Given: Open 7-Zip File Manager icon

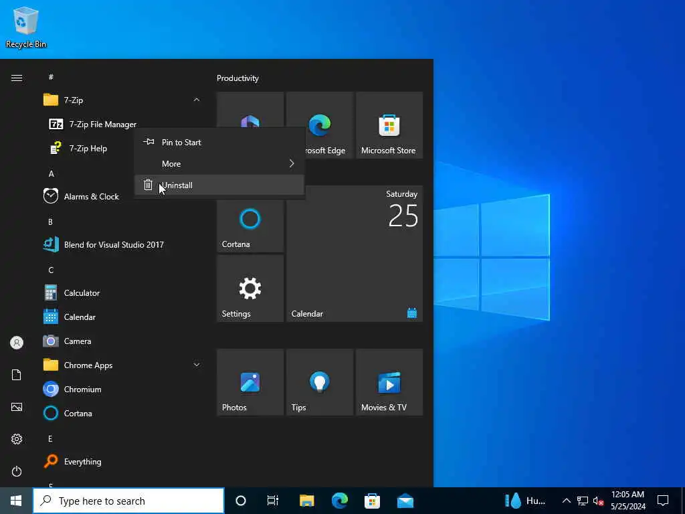Looking at the screenshot, I should click(x=56, y=124).
